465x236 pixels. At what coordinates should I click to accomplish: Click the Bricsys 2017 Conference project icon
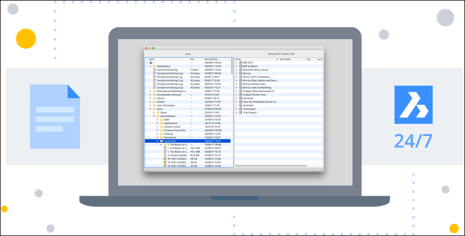click(x=240, y=77)
